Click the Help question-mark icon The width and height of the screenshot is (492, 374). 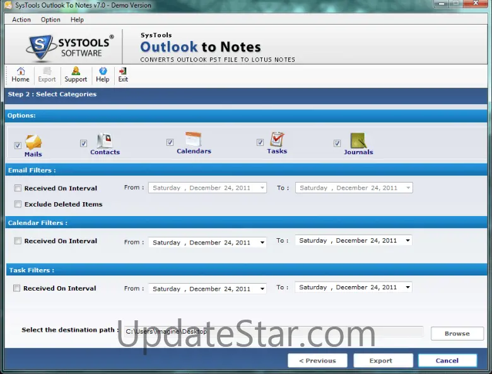[x=103, y=71]
